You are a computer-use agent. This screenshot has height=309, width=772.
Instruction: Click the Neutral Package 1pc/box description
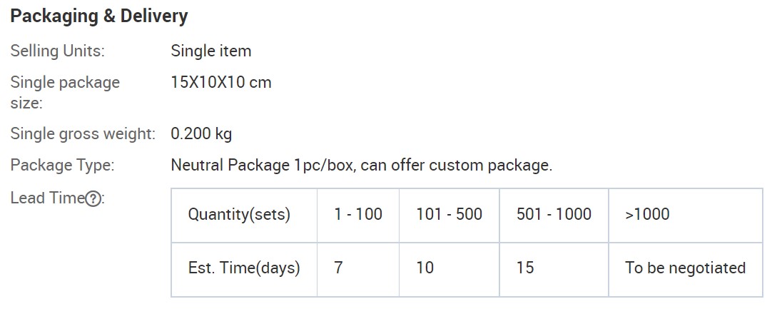point(361,165)
